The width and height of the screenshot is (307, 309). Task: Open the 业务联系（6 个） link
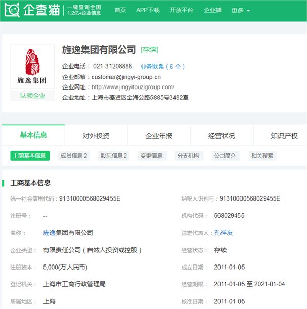click(x=163, y=67)
